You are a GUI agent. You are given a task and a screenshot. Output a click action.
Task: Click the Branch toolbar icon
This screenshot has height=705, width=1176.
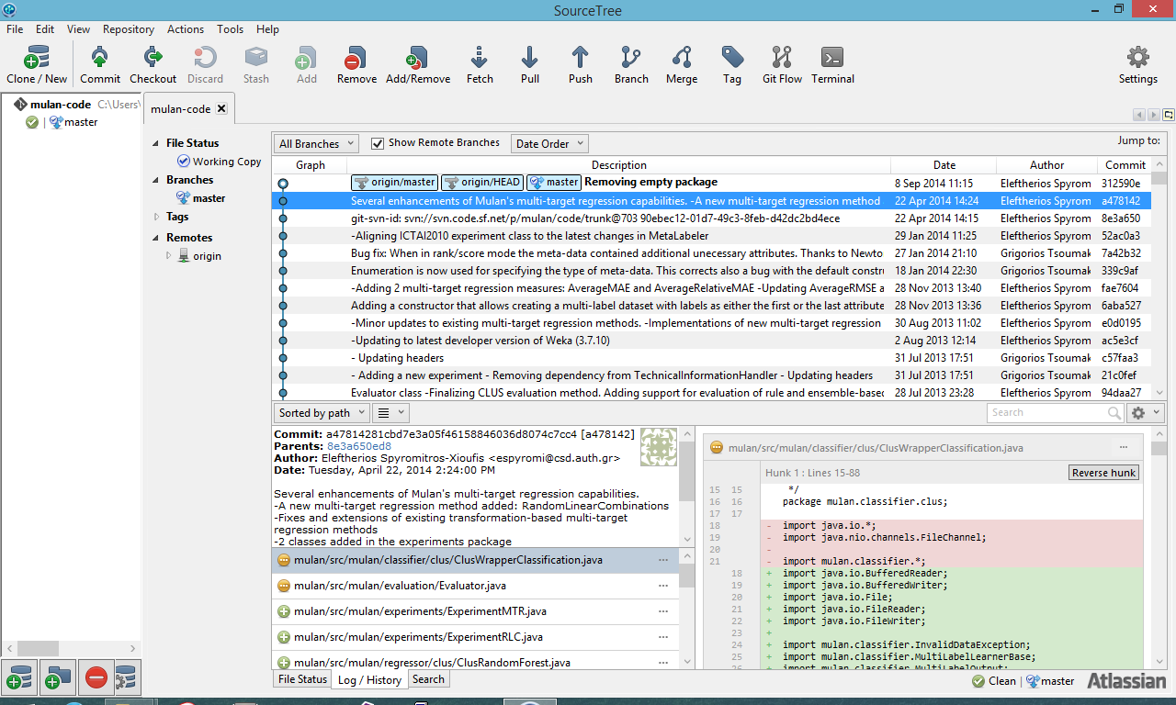631,59
